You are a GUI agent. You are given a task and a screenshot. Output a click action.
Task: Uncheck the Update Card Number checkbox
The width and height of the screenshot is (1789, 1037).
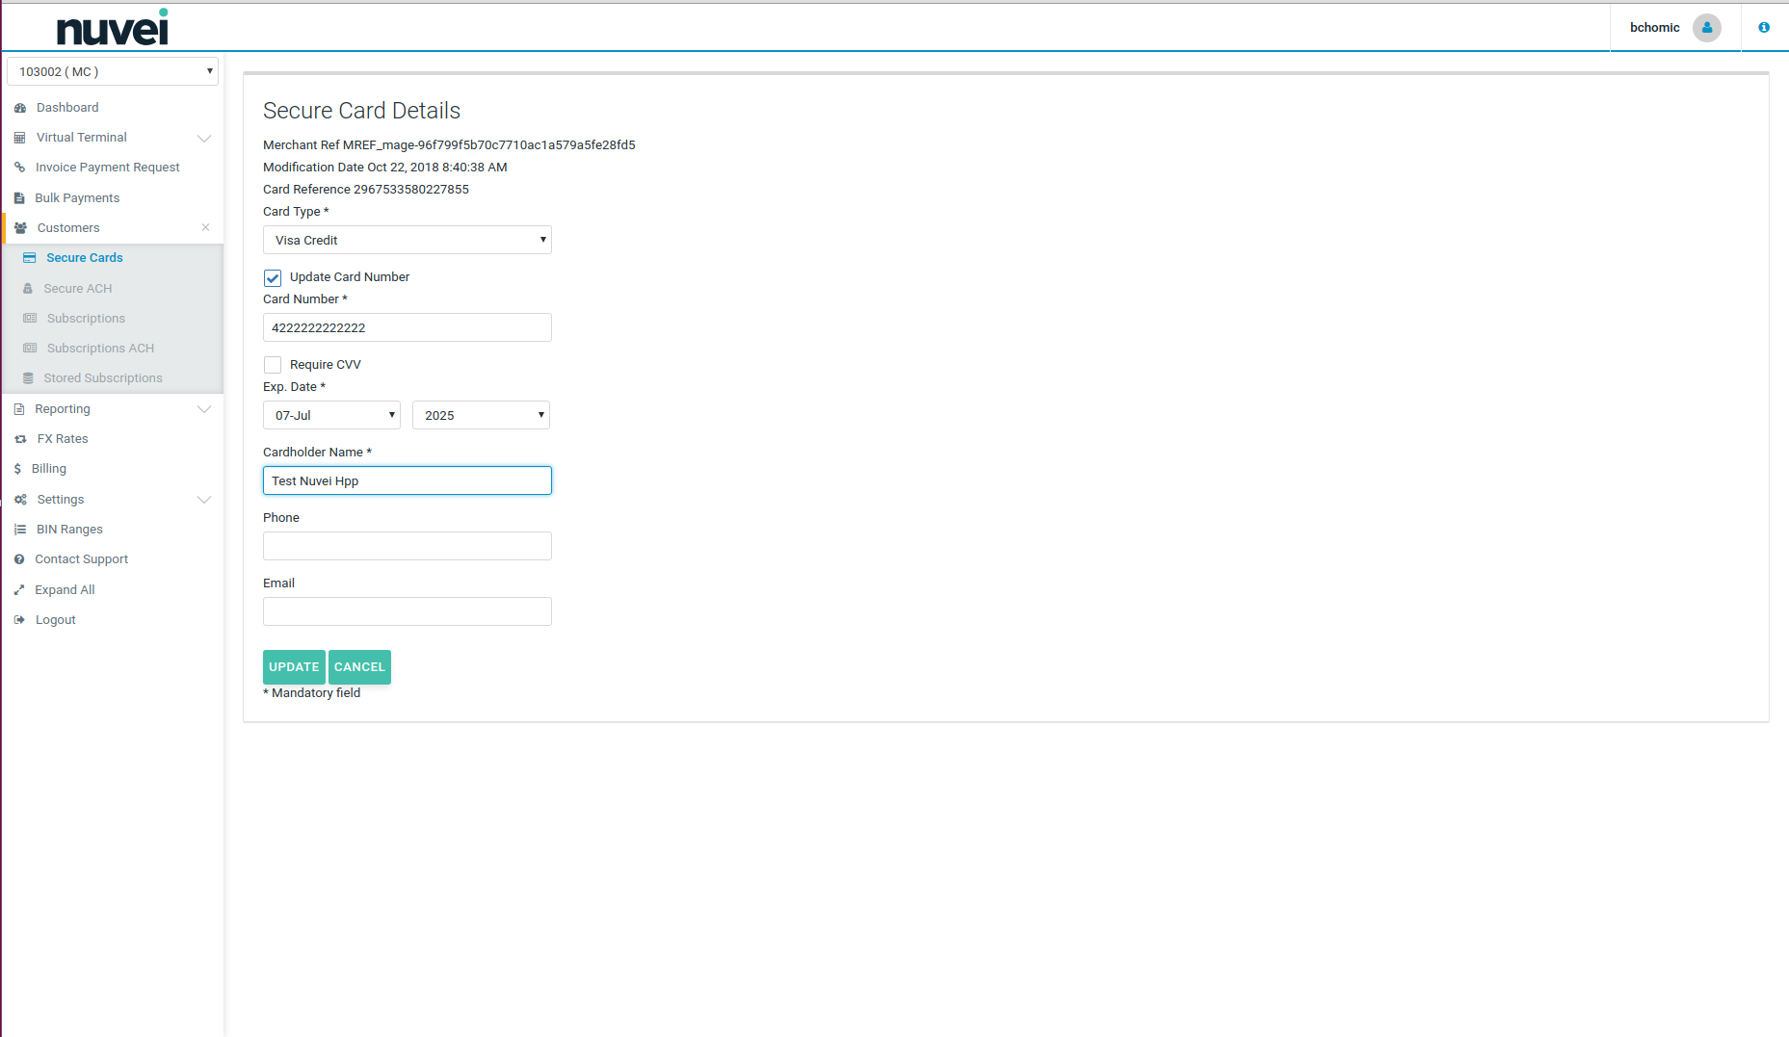point(273,278)
